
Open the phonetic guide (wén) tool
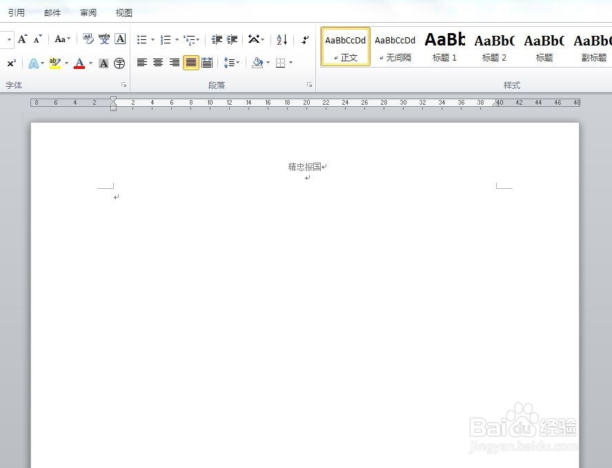tap(104, 39)
